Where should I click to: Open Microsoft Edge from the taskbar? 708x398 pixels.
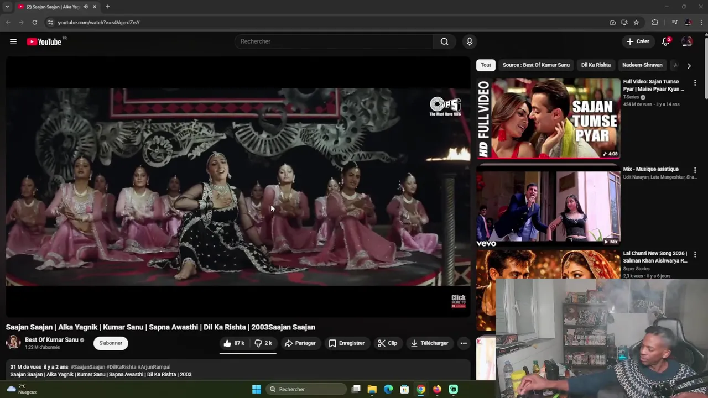tap(388, 389)
